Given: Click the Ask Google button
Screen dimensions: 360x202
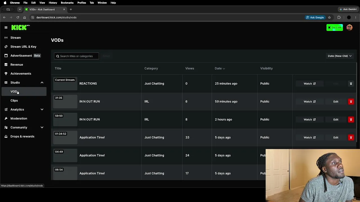Looking at the screenshot, I should pyautogui.click(x=315, y=17).
